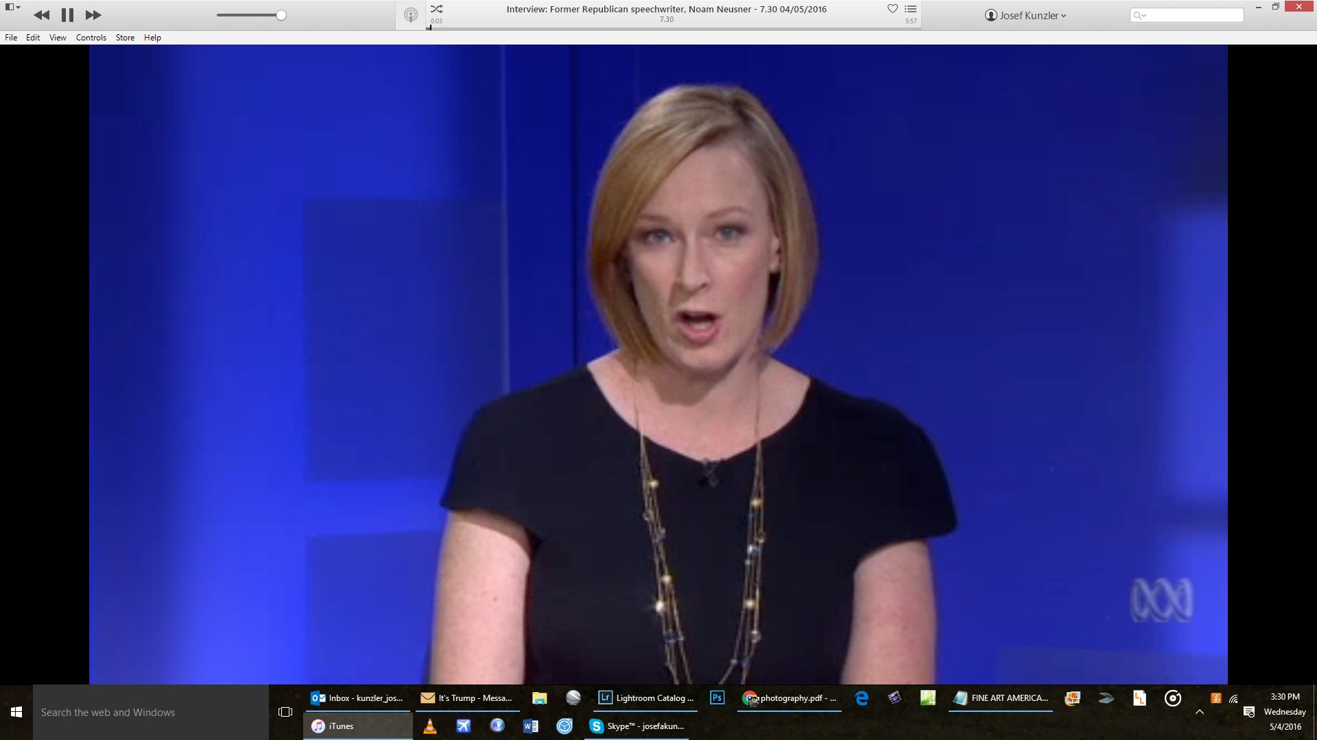Click into the iTunes search field
This screenshot has height=740, width=1317.
(x=1192, y=15)
